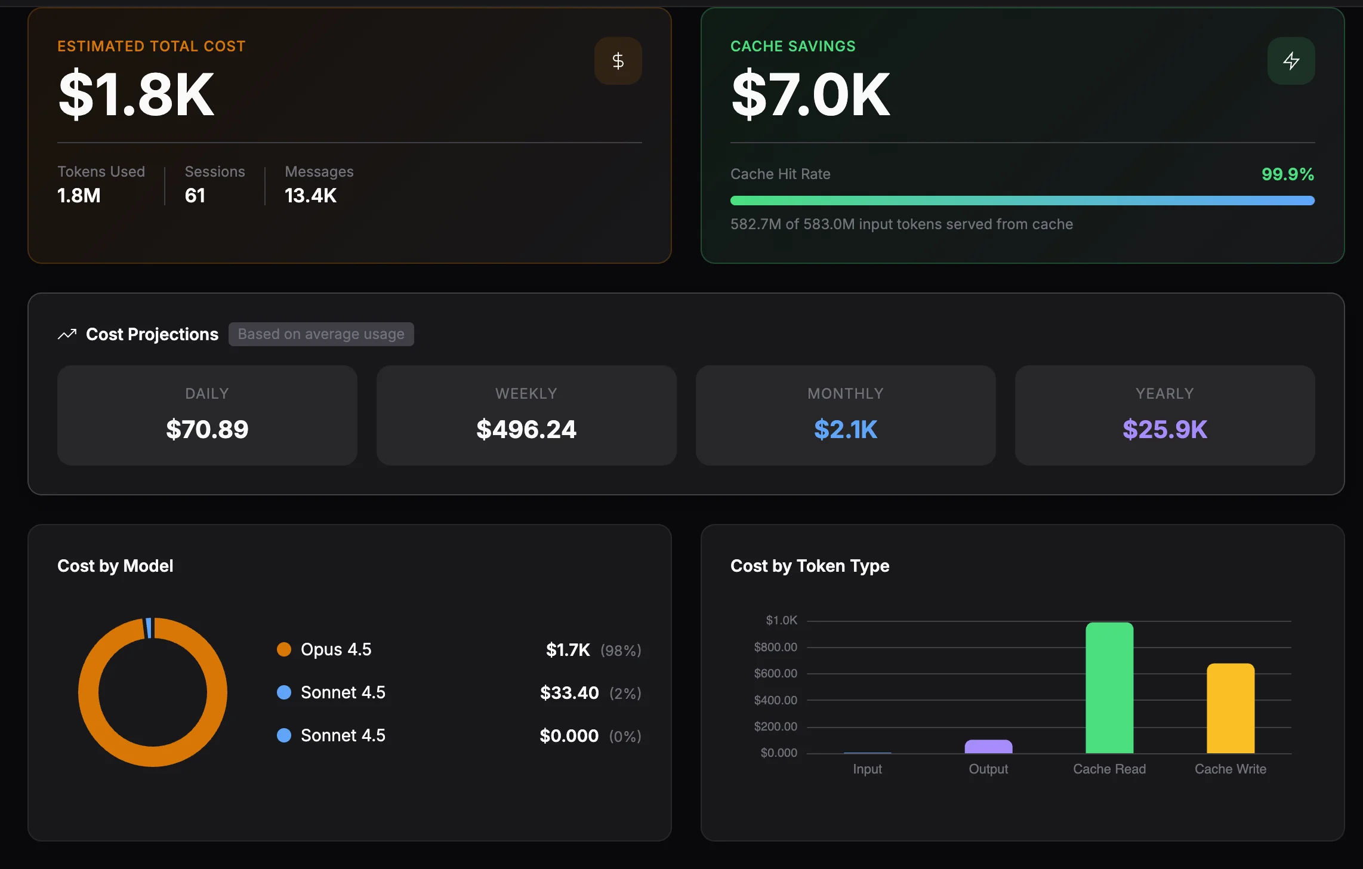Click the 99.9% cache hit rate value
Viewport: 1363px width, 869px height.
point(1287,174)
